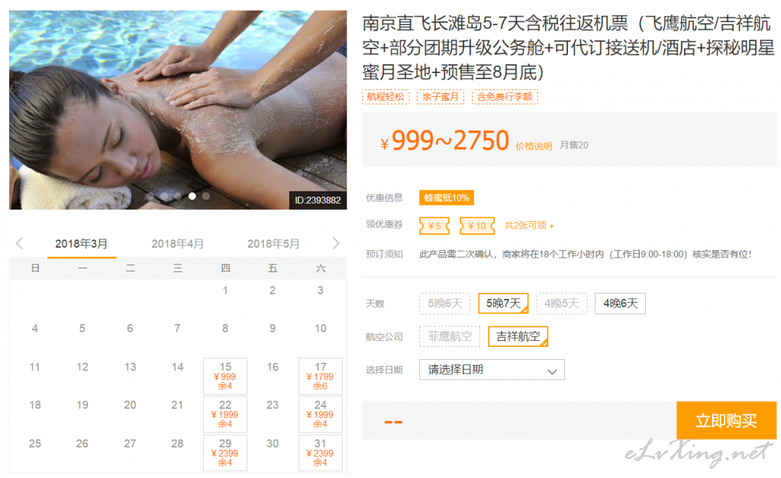The image size is (781, 478).
Task: Click the 蜂蜜抵10% discount badge
Action: [447, 198]
